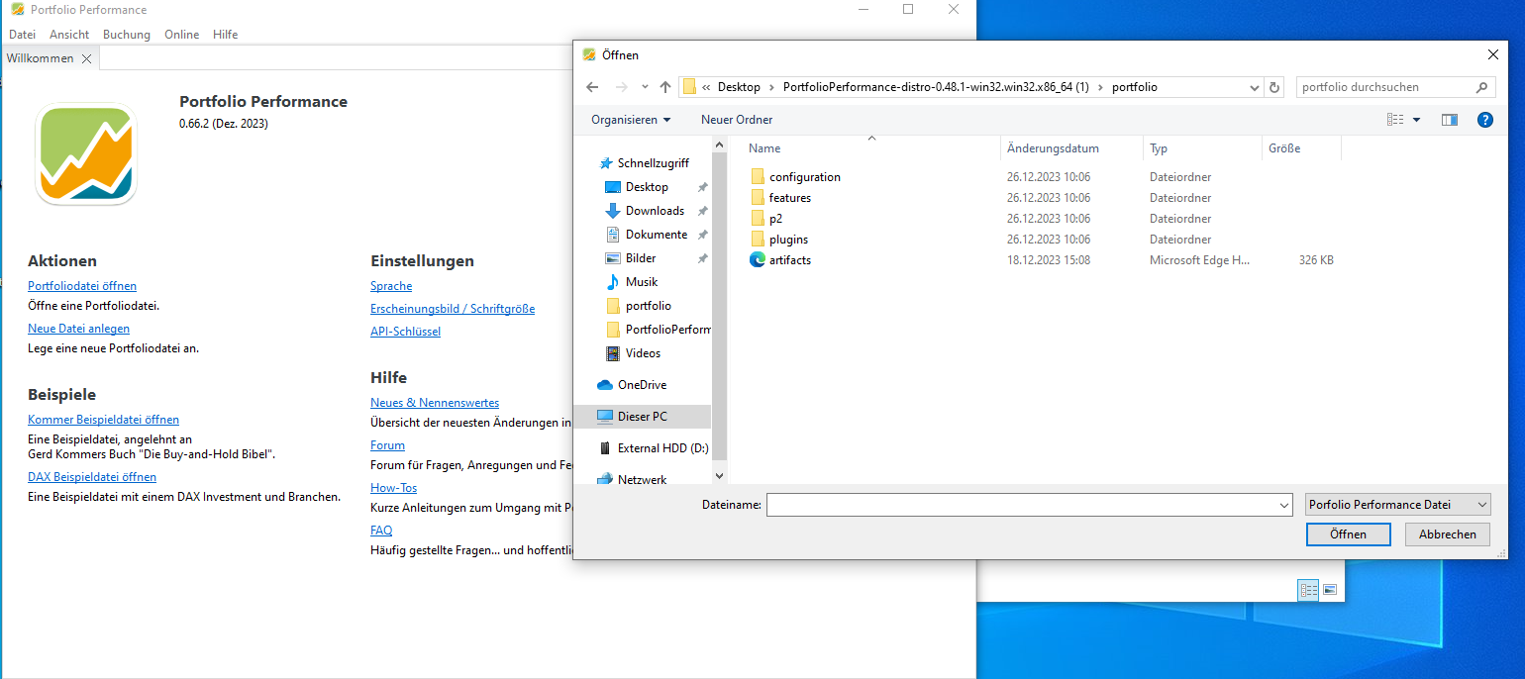This screenshot has height=679, width=1525.
Task: Go to Desktop in sidebar
Action: pyautogui.click(x=647, y=187)
